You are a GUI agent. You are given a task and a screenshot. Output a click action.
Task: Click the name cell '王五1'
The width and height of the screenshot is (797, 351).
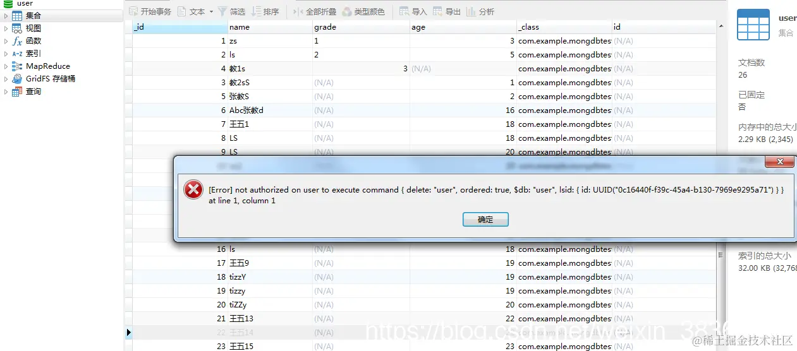point(270,124)
